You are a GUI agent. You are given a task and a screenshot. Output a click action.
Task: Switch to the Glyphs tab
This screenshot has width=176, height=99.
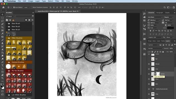pos(167,13)
